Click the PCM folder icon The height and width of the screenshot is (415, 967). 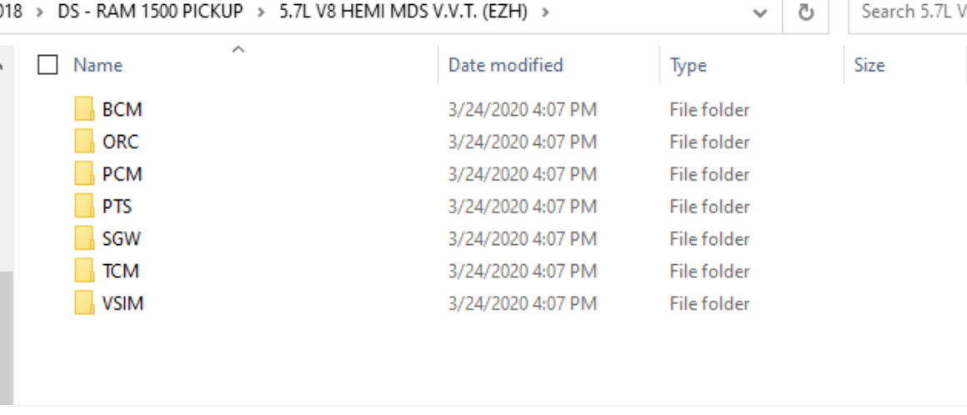pyautogui.click(x=83, y=175)
